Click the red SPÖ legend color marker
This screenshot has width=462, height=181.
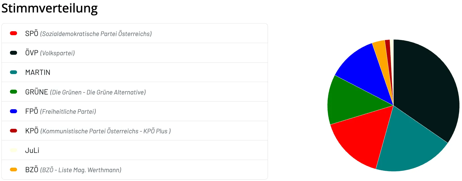tap(13, 33)
